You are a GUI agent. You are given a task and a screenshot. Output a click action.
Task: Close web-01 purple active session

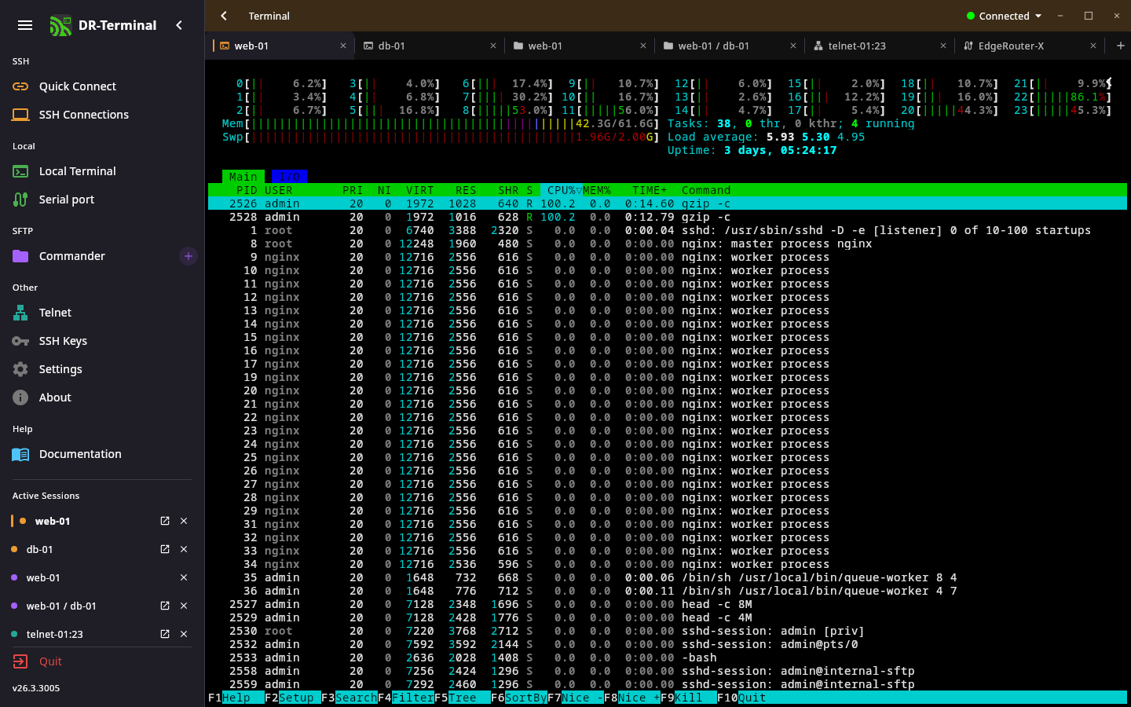coord(184,577)
